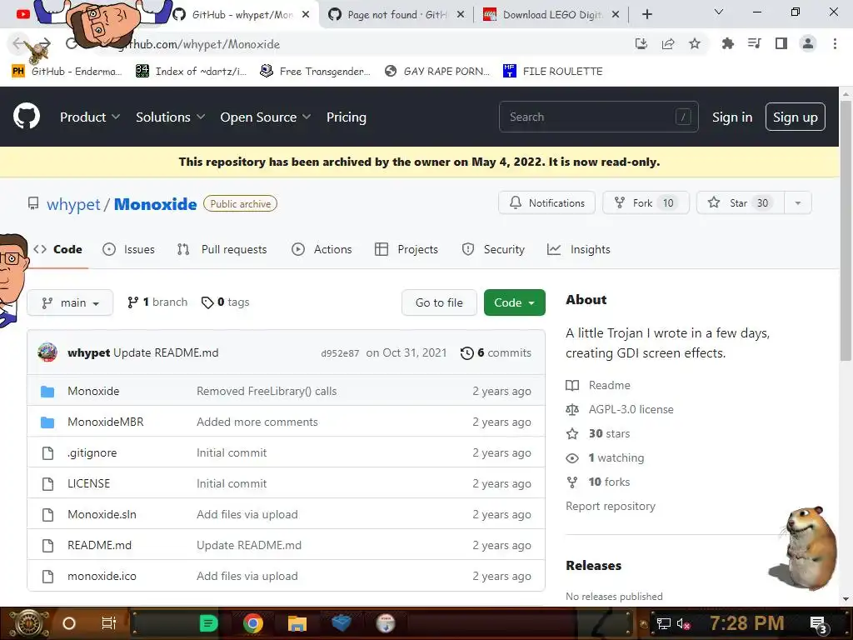This screenshot has height=640, width=853.
Task: Click the whypet avatar in commit row
Action: [x=47, y=352]
